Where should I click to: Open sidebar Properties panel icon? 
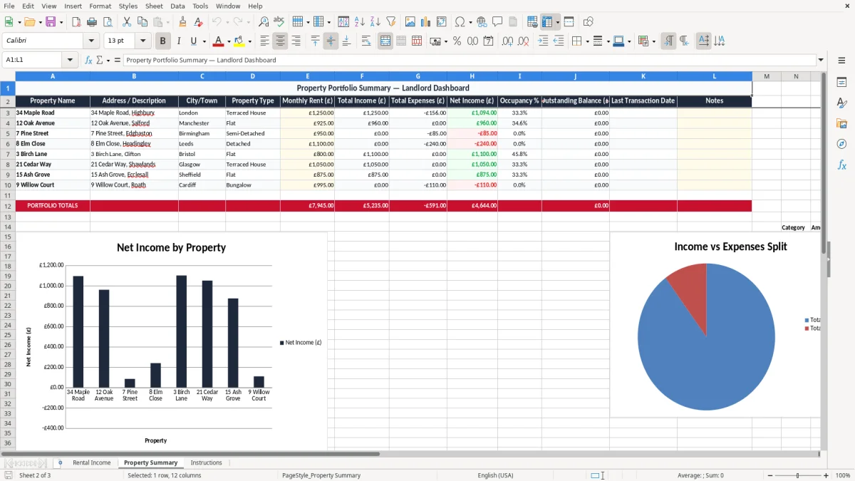pos(841,83)
